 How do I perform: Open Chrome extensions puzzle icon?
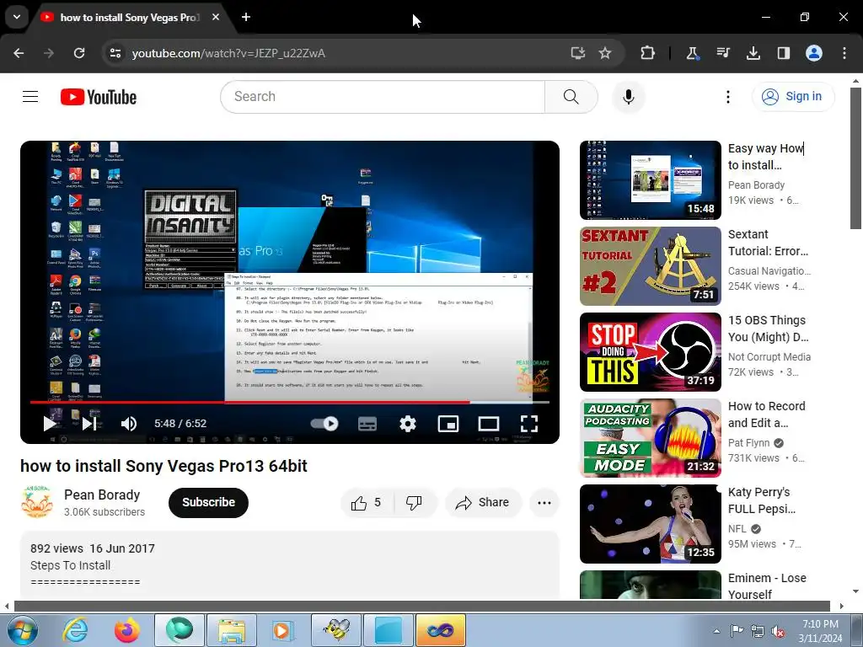648,53
